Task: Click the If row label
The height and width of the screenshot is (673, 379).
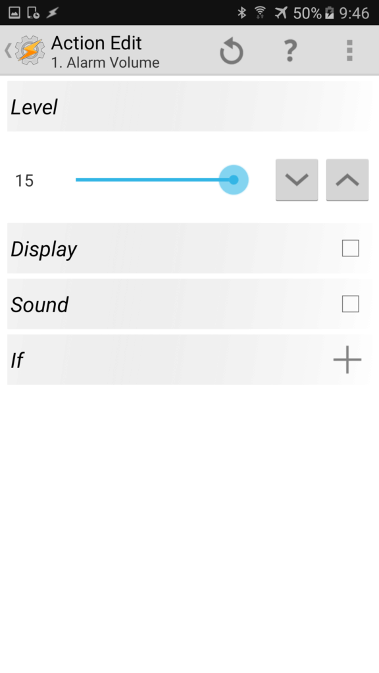Action: point(17,360)
